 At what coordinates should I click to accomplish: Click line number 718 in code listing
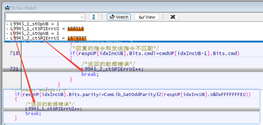(14, 53)
